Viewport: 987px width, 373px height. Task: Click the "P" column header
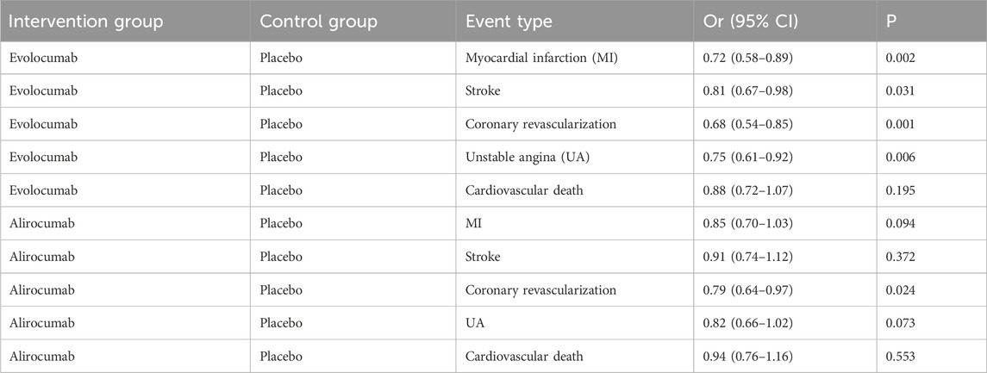pos(891,22)
